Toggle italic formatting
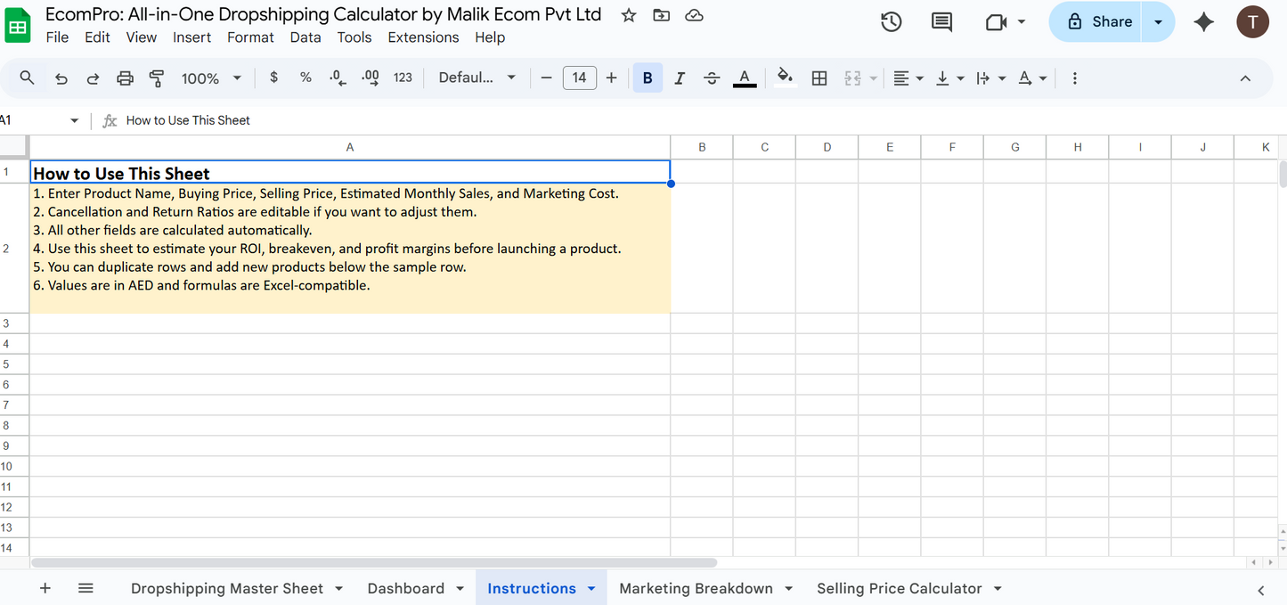 click(x=680, y=78)
